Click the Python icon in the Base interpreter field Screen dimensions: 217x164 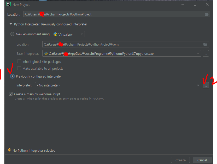[x=46, y=53]
